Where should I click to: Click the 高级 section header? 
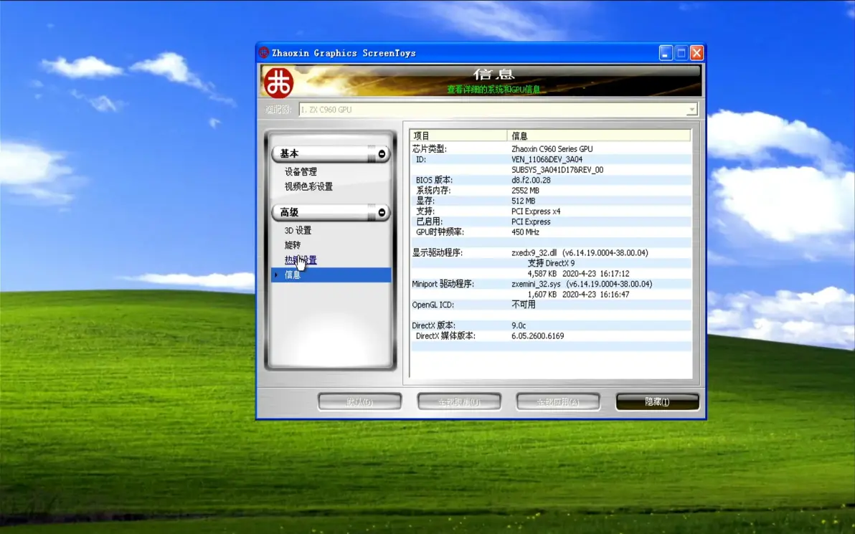[x=331, y=212]
